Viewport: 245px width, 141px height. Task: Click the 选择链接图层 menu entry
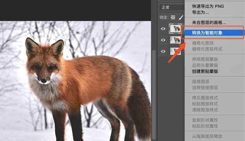coord(205,88)
